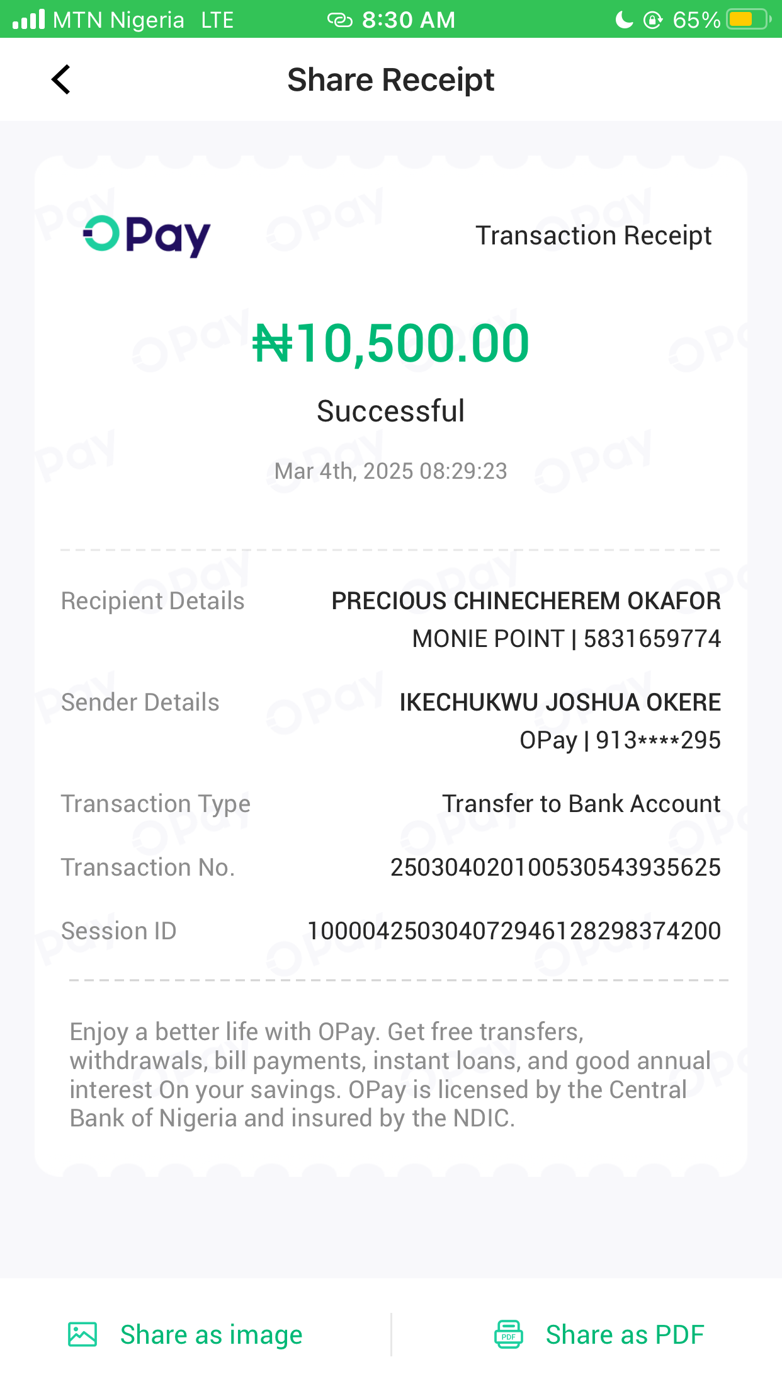Tap the MONIE POINT account number
Screen dimensions: 782x1391
652,639
